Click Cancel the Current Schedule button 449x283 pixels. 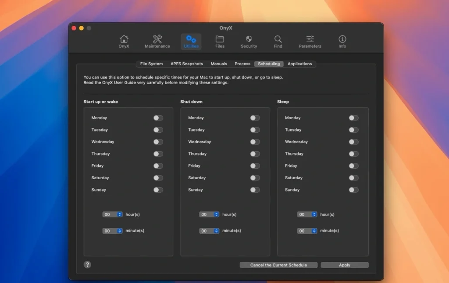(278, 265)
